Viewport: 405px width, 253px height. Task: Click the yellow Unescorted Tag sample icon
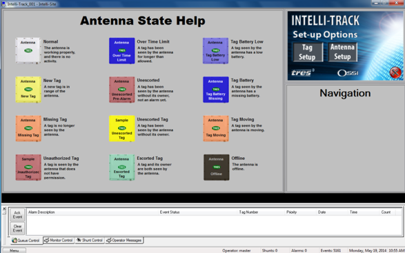coord(122,128)
